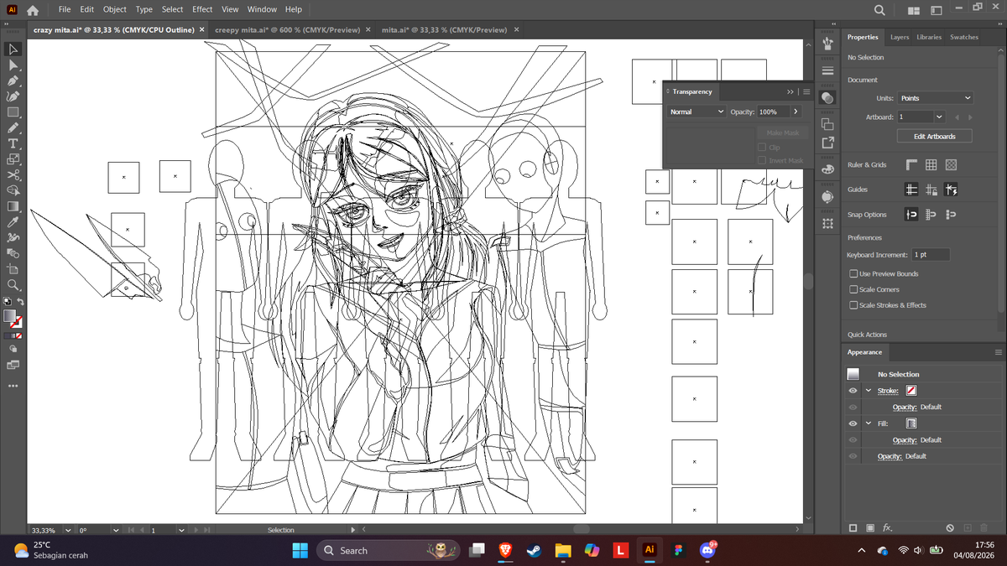Click Stroke label in Appearance panel
Image resolution: width=1007 pixels, height=566 pixels.
pos(888,391)
